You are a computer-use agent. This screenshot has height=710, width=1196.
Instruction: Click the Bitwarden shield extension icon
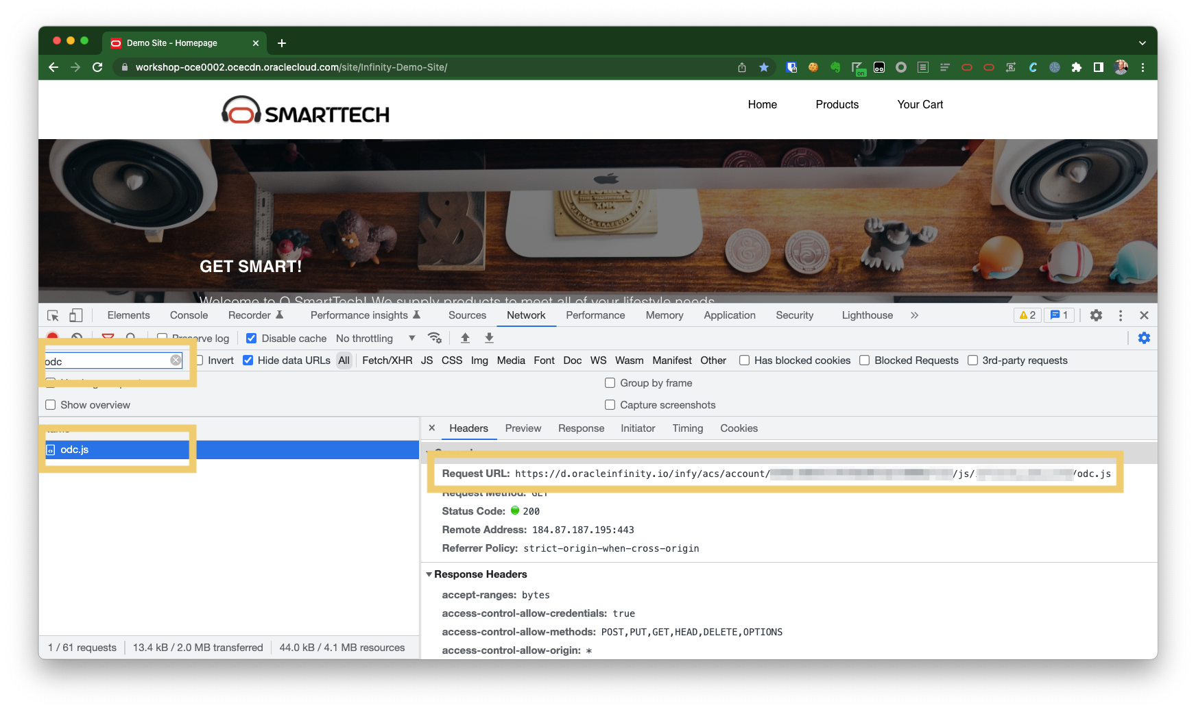tap(791, 67)
